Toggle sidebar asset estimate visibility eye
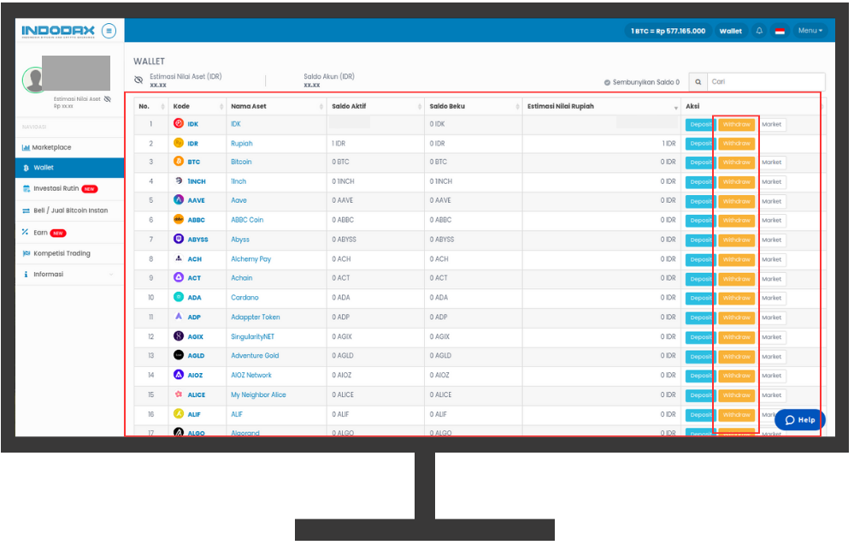Viewport: 854px width, 545px height. pyautogui.click(x=108, y=99)
